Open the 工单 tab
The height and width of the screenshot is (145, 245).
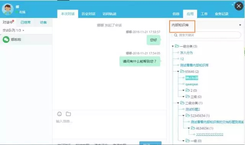tap(204, 14)
